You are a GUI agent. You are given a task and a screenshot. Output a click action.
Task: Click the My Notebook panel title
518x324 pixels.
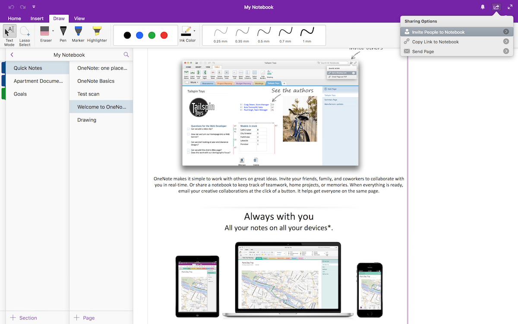[69, 55]
